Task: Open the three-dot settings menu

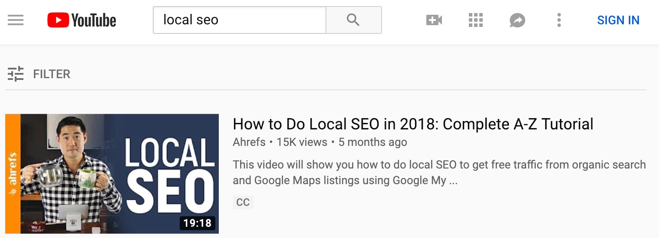Action: (x=559, y=20)
